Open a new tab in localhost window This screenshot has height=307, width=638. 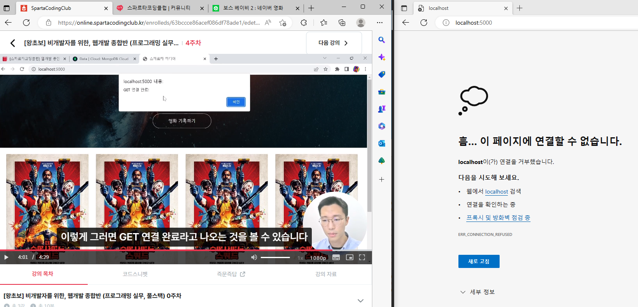[x=520, y=8]
